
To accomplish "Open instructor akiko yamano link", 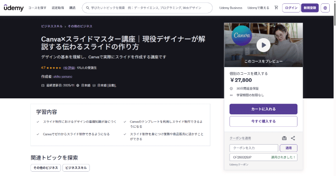I will pyautogui.click(x=63, y=77).
